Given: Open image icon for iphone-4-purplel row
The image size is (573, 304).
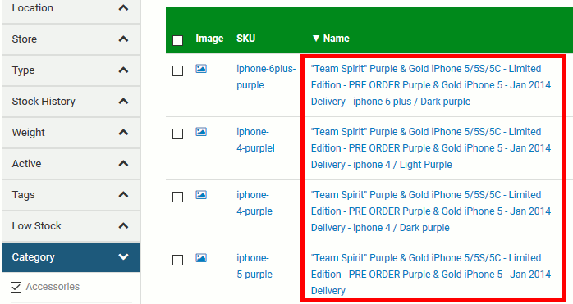Looking at the screenshot, I should pos(201,132).
